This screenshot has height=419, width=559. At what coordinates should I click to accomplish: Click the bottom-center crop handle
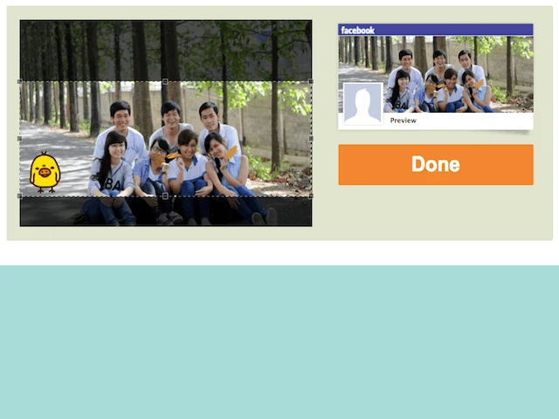tap(165, 196)
